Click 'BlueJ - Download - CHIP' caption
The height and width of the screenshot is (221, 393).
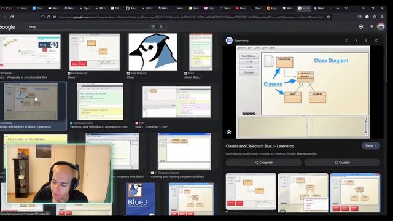pos(152,127)
